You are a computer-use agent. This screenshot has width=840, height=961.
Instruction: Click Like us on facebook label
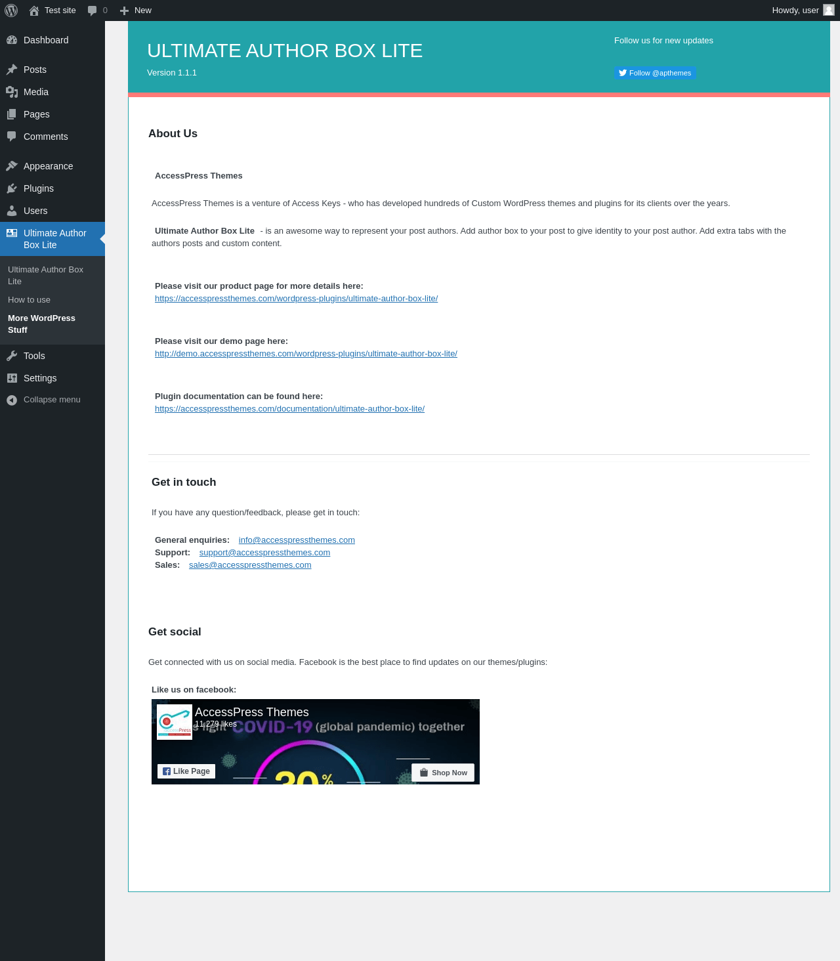(194, 690)
